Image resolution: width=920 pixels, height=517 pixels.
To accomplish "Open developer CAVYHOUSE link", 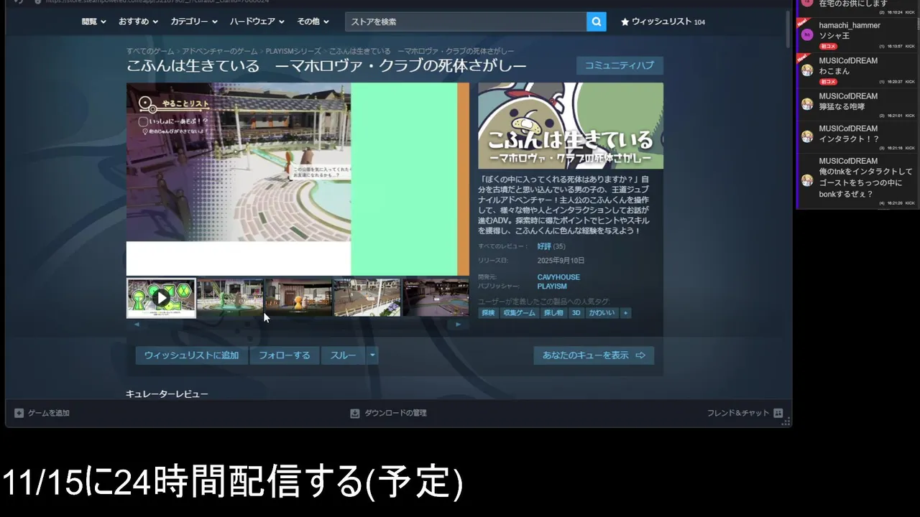I will click(558, 277).
